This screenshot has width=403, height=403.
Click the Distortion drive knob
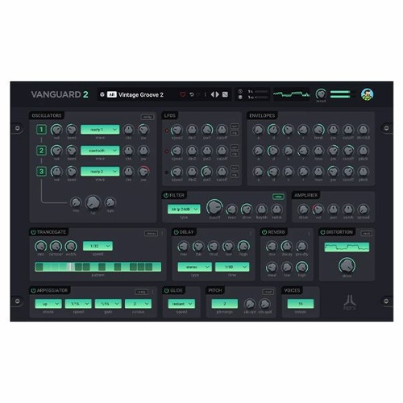coord(347,265)
